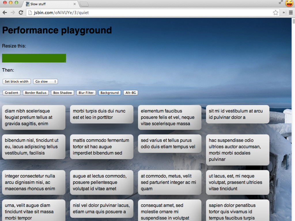Click the browser Back arrow

(5, 12)
